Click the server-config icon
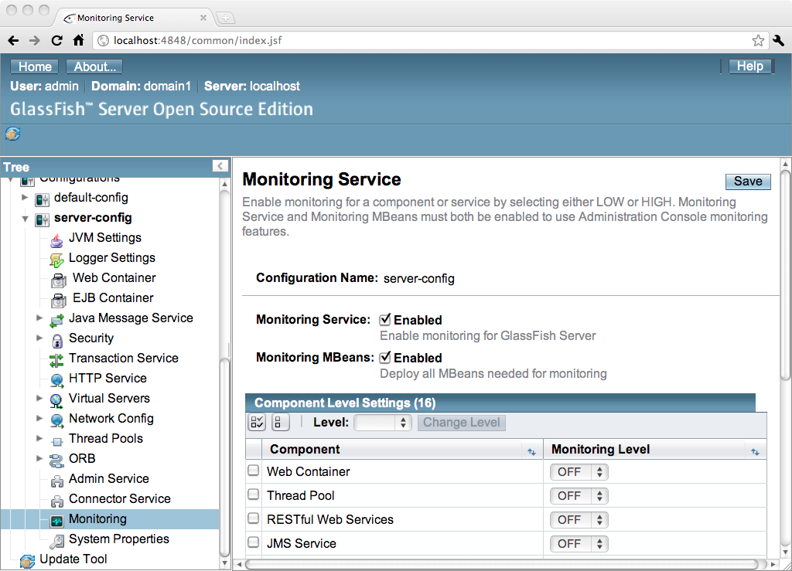The height and width of the screenshot is (571, 792). coord(42,220)
